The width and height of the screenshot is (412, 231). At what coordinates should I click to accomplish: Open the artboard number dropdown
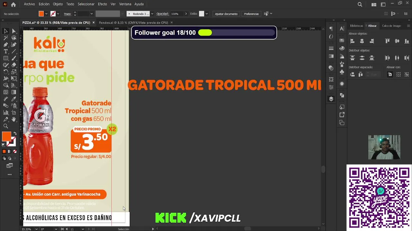[83, 229]
